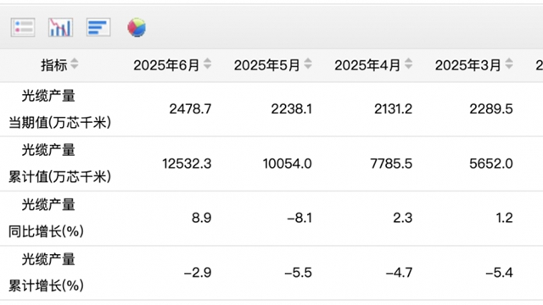Select the 光缆产量当期值 row label
Image resolution: width=543 pixels, height=305 pixels.
pyautogui.click(x=59, y=109)
